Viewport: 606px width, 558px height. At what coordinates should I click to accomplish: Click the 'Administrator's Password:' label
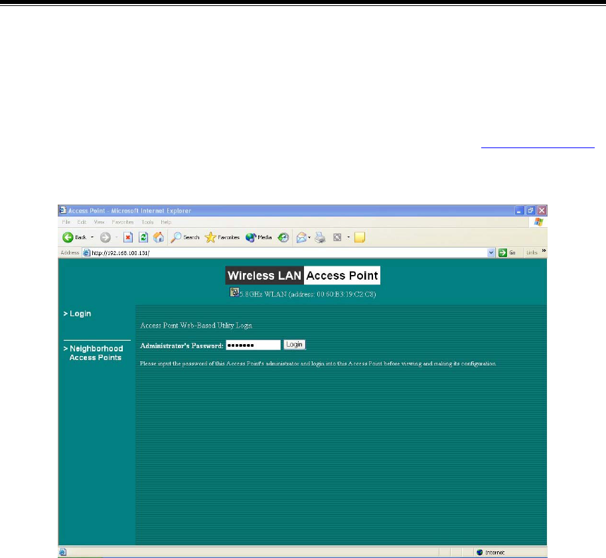point(182,345)
